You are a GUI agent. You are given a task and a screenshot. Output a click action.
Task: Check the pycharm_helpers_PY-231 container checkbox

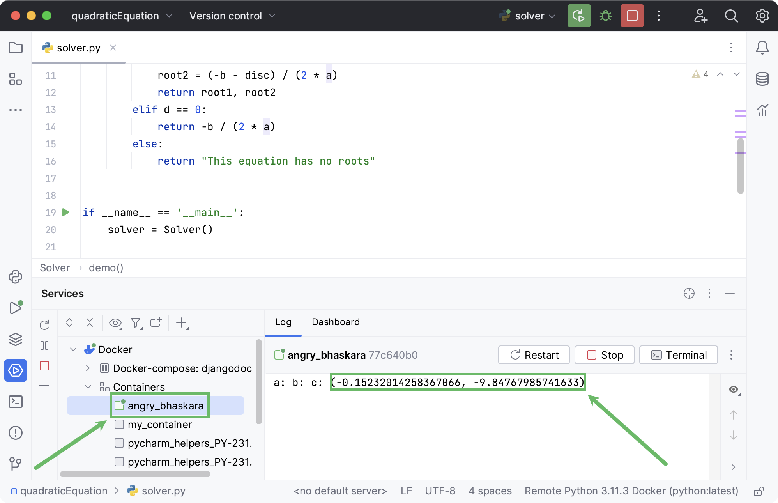click(119, 443)
